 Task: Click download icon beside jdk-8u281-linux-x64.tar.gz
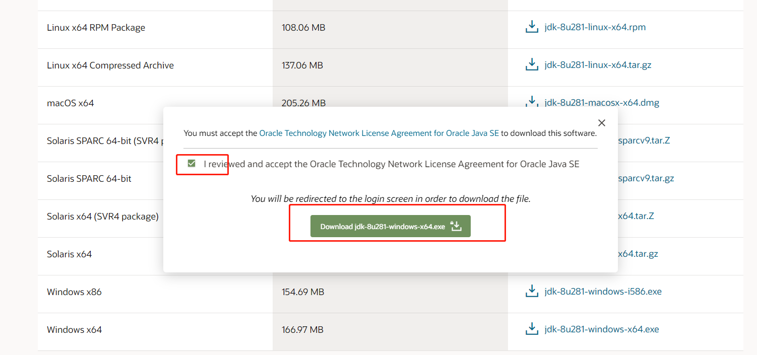[532, 65]
